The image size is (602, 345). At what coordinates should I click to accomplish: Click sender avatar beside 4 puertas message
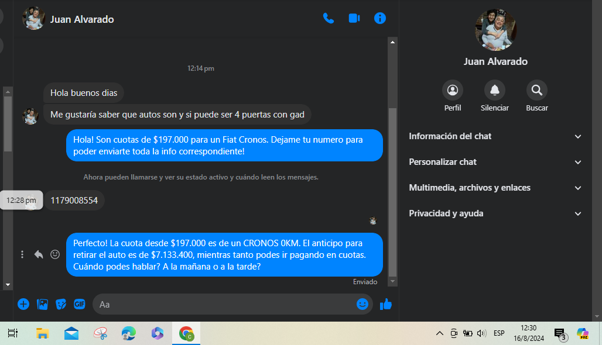(x=30, y=116)
